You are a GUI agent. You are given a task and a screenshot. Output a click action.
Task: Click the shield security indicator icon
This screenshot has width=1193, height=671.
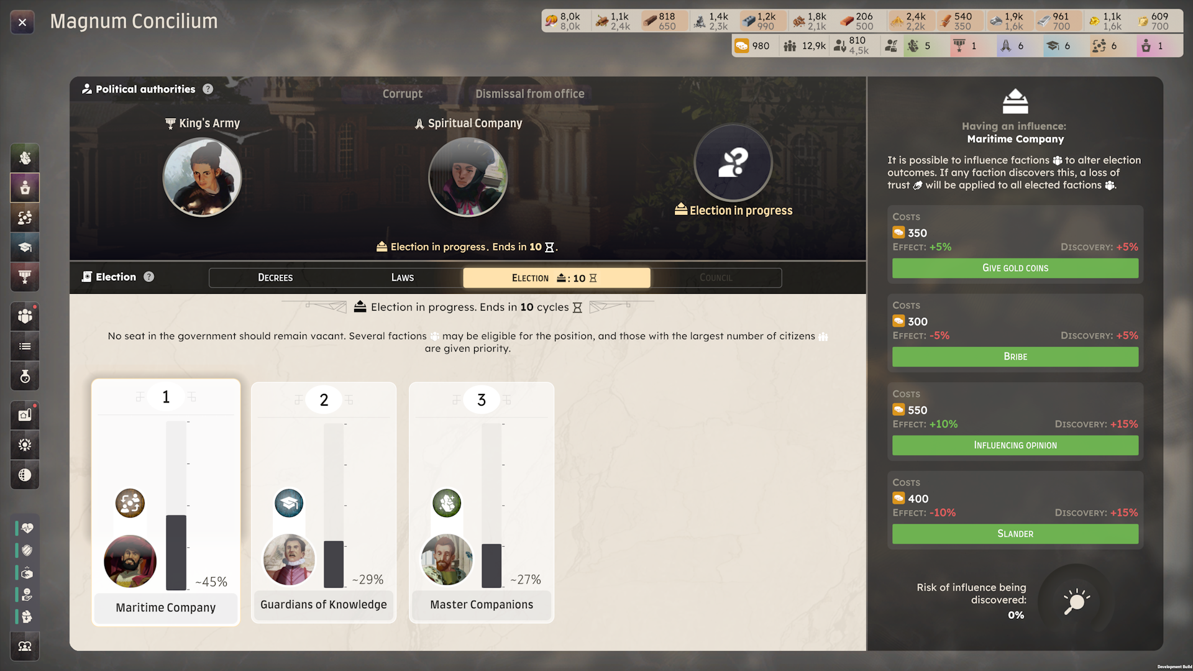tap(27, 550)
